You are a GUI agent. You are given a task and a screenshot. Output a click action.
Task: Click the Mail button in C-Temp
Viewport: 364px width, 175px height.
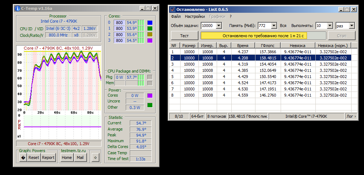(80, 157)
